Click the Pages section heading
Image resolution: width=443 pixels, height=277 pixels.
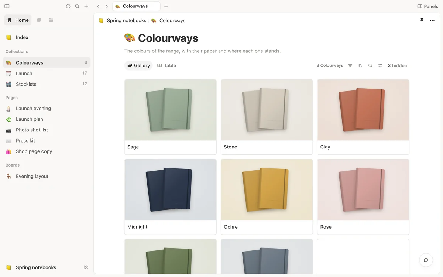[x=11, y=98]
